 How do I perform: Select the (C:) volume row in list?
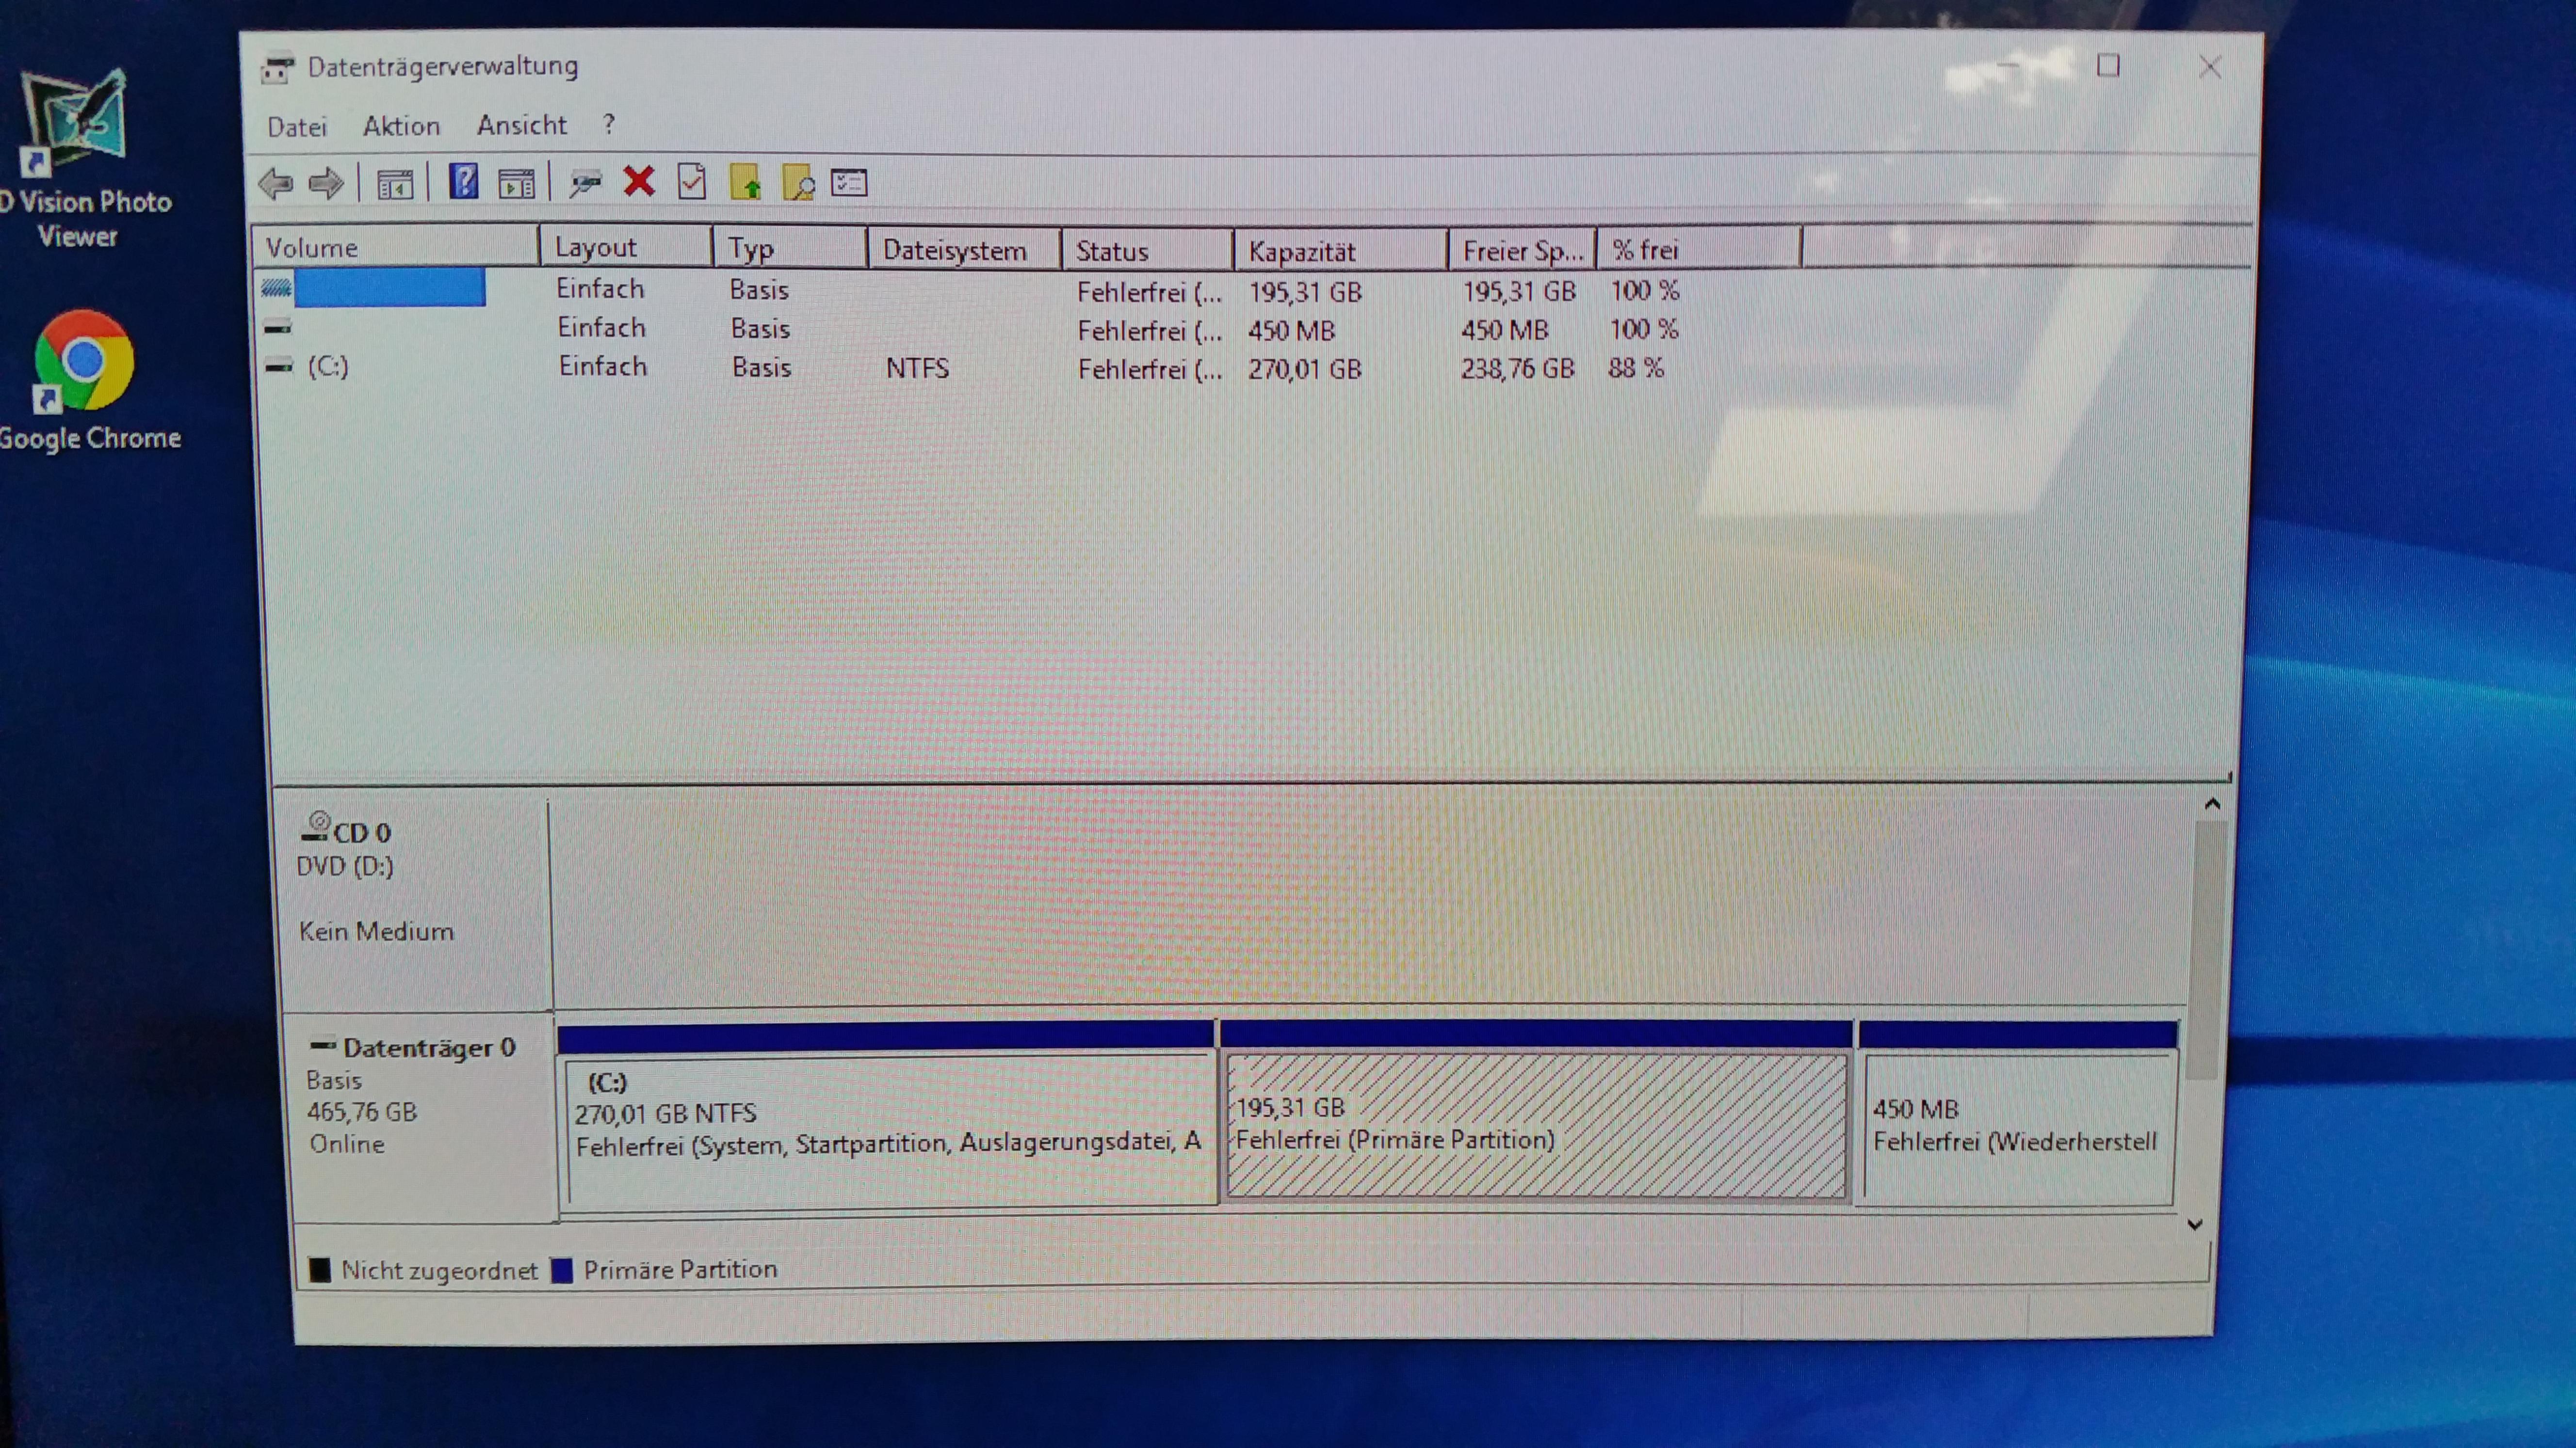point(328,367)
